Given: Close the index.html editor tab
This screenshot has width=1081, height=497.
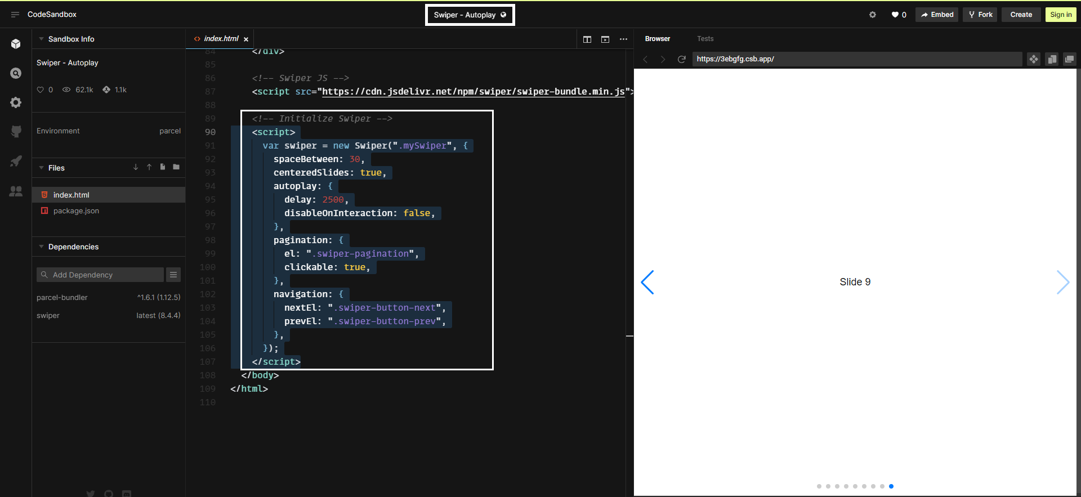Looking at the screenshot, I should [246, 39].
